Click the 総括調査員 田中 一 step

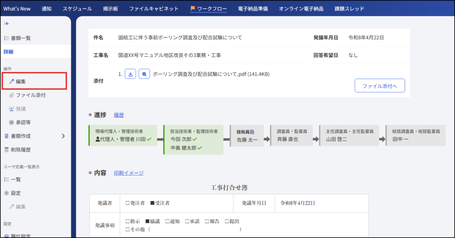pyautogui.click(x=415, y=135)
